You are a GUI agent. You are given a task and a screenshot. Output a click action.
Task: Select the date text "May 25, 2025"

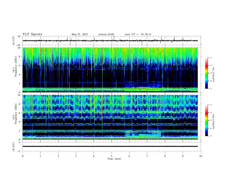80,34
